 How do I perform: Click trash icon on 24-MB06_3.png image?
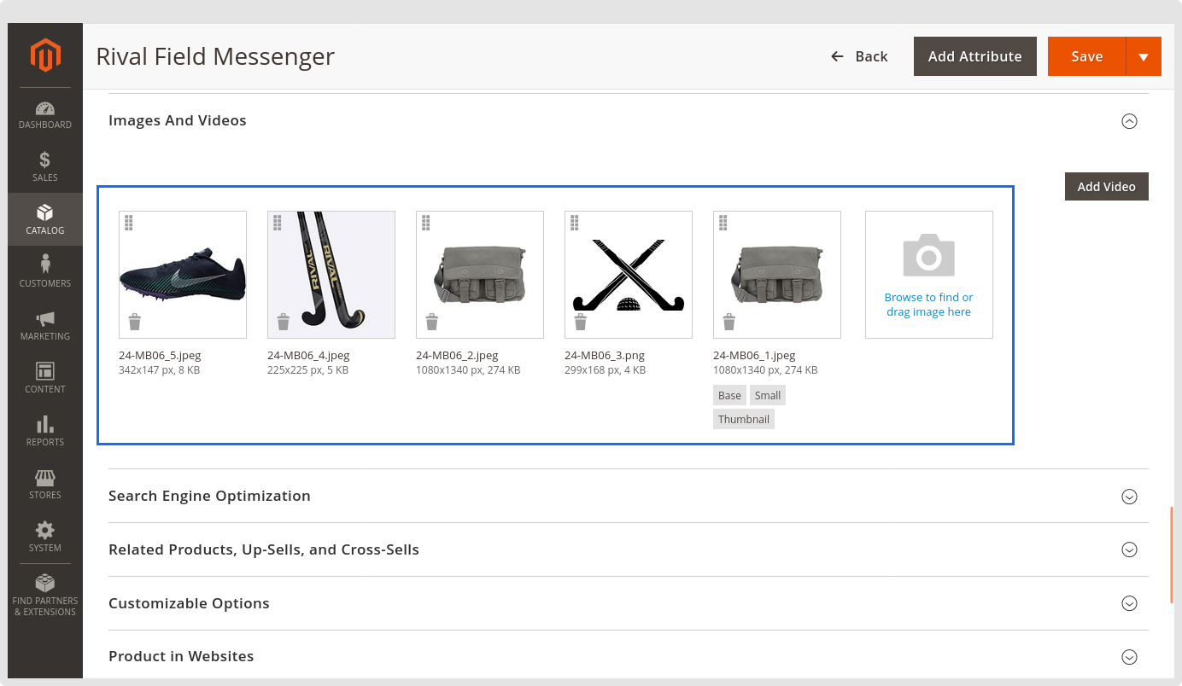581,322
